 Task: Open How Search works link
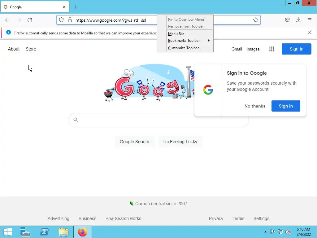[123, 218]
